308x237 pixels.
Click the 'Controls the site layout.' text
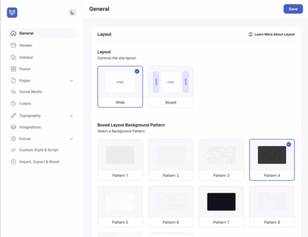click(x=117, y=58)
